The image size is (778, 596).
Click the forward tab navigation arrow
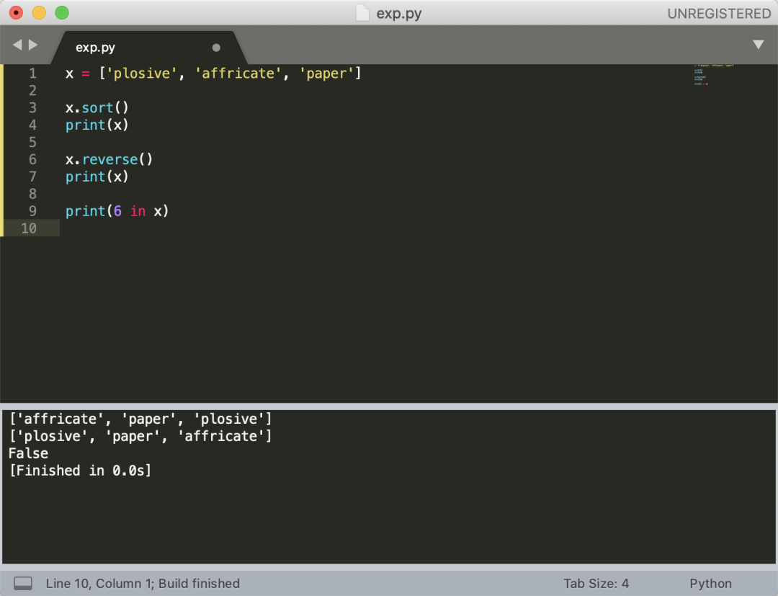click(x=33, y=45)
